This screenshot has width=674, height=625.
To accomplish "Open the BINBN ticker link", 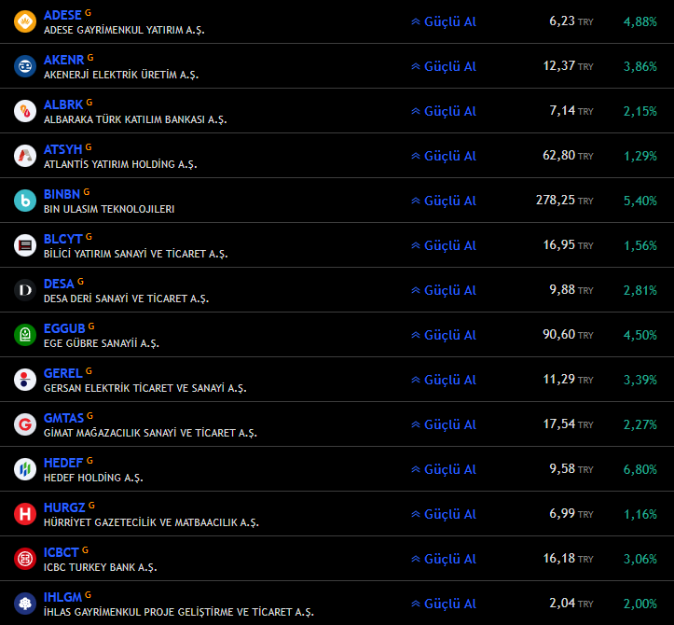I will tap(62, 194).
